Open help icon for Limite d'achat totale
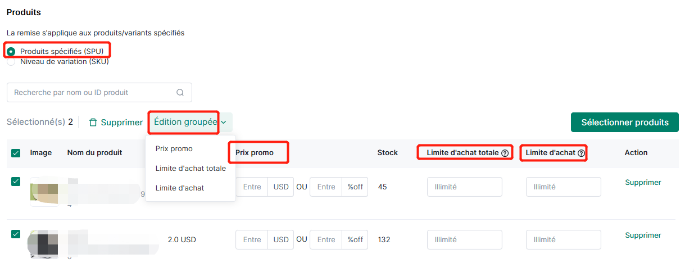Image resolution: width=694 pixels, height=272 pixels. click(x=505, y=153)
